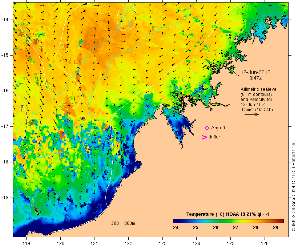298x247 pixels.
Task: Click colorbar tick label 29
Action: (275, 228)
